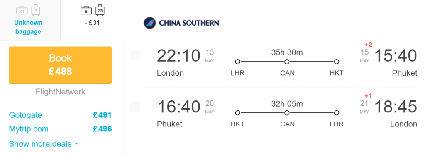425x155 pixels.
Task: Open the Gotogate £491 deal
Action: point(61,115)
